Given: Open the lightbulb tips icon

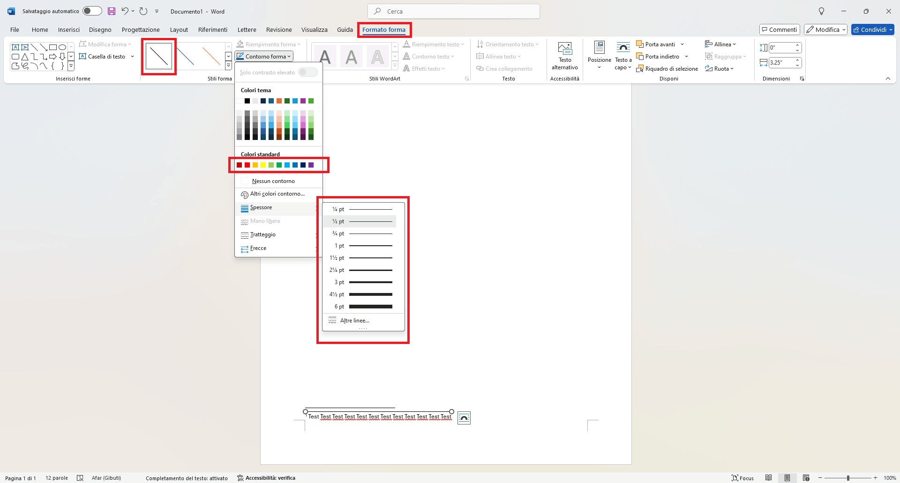Looking at the screenshot, I should (x=821, y=11).
